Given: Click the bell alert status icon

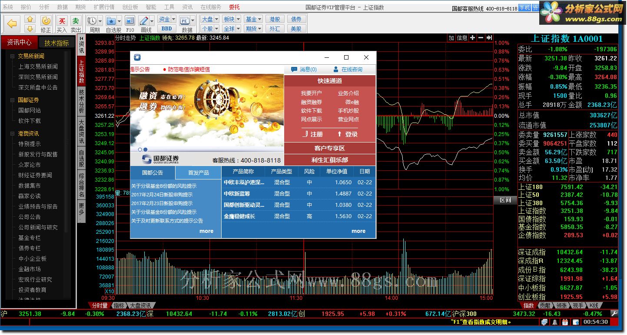Looking at the screenshot, I should click(555, 322).
